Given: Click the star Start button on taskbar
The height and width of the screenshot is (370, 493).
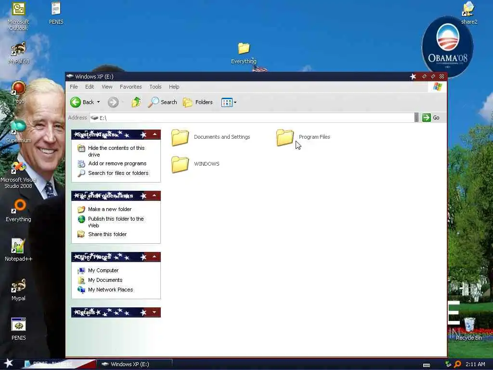Looking at the screenshot, I should (x=9, y=363).
